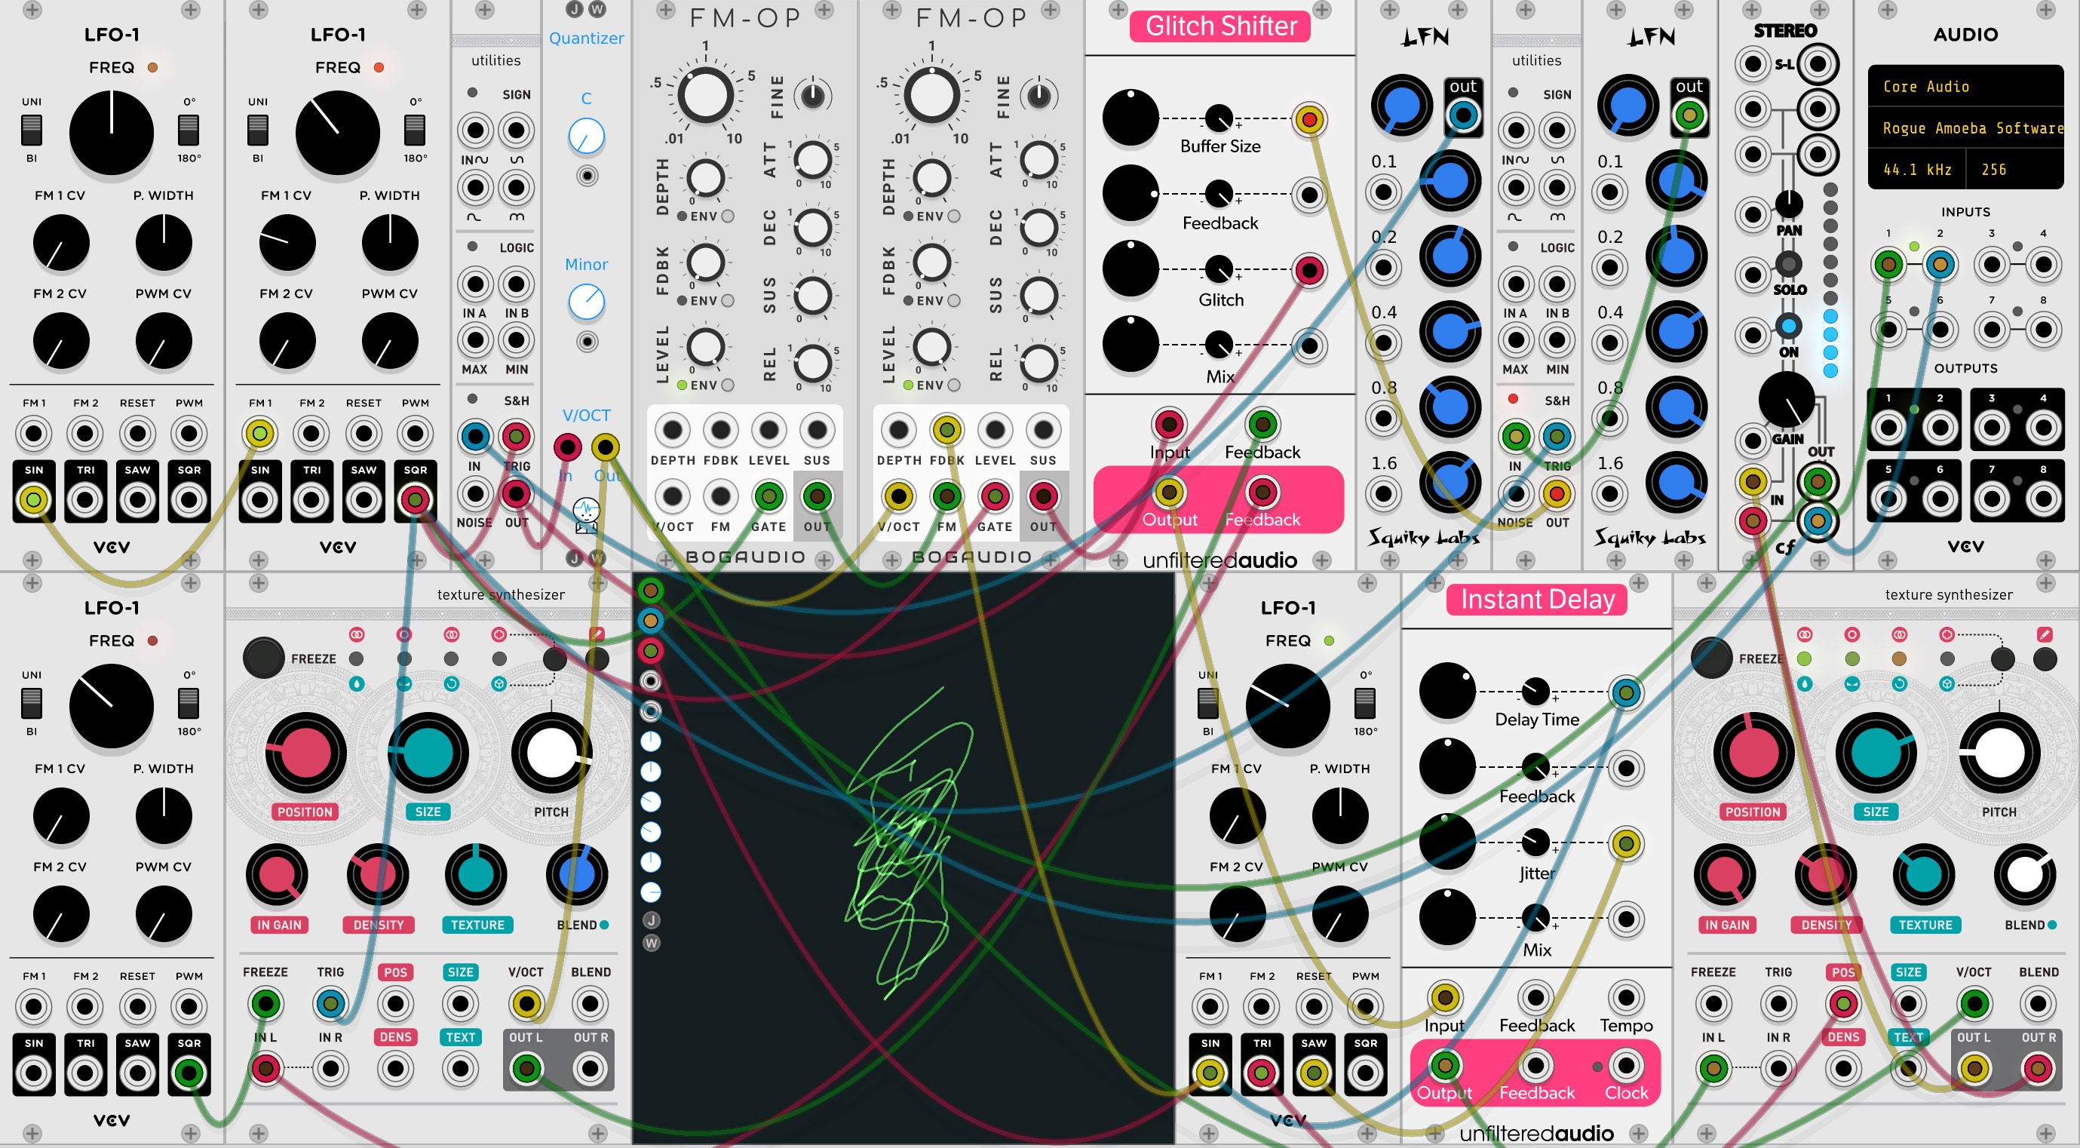Click the Jitter knob on Instant Delay
This screenshot has width=2080, height=1148.
click(1447, 842)
